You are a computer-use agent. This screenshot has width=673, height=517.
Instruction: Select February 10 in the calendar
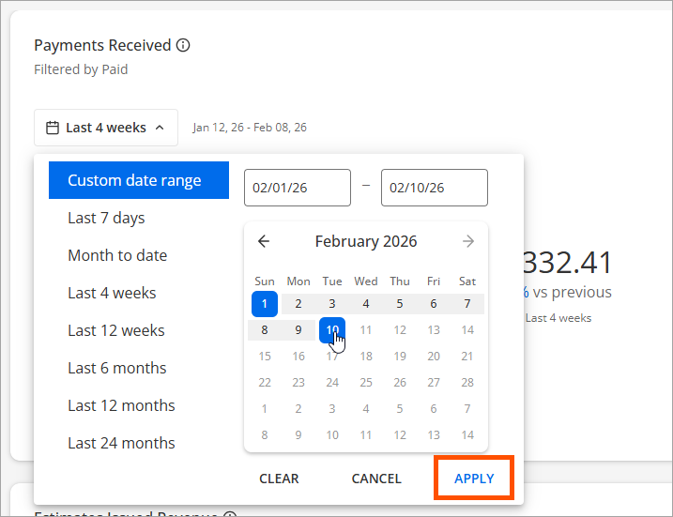point(332,329)
